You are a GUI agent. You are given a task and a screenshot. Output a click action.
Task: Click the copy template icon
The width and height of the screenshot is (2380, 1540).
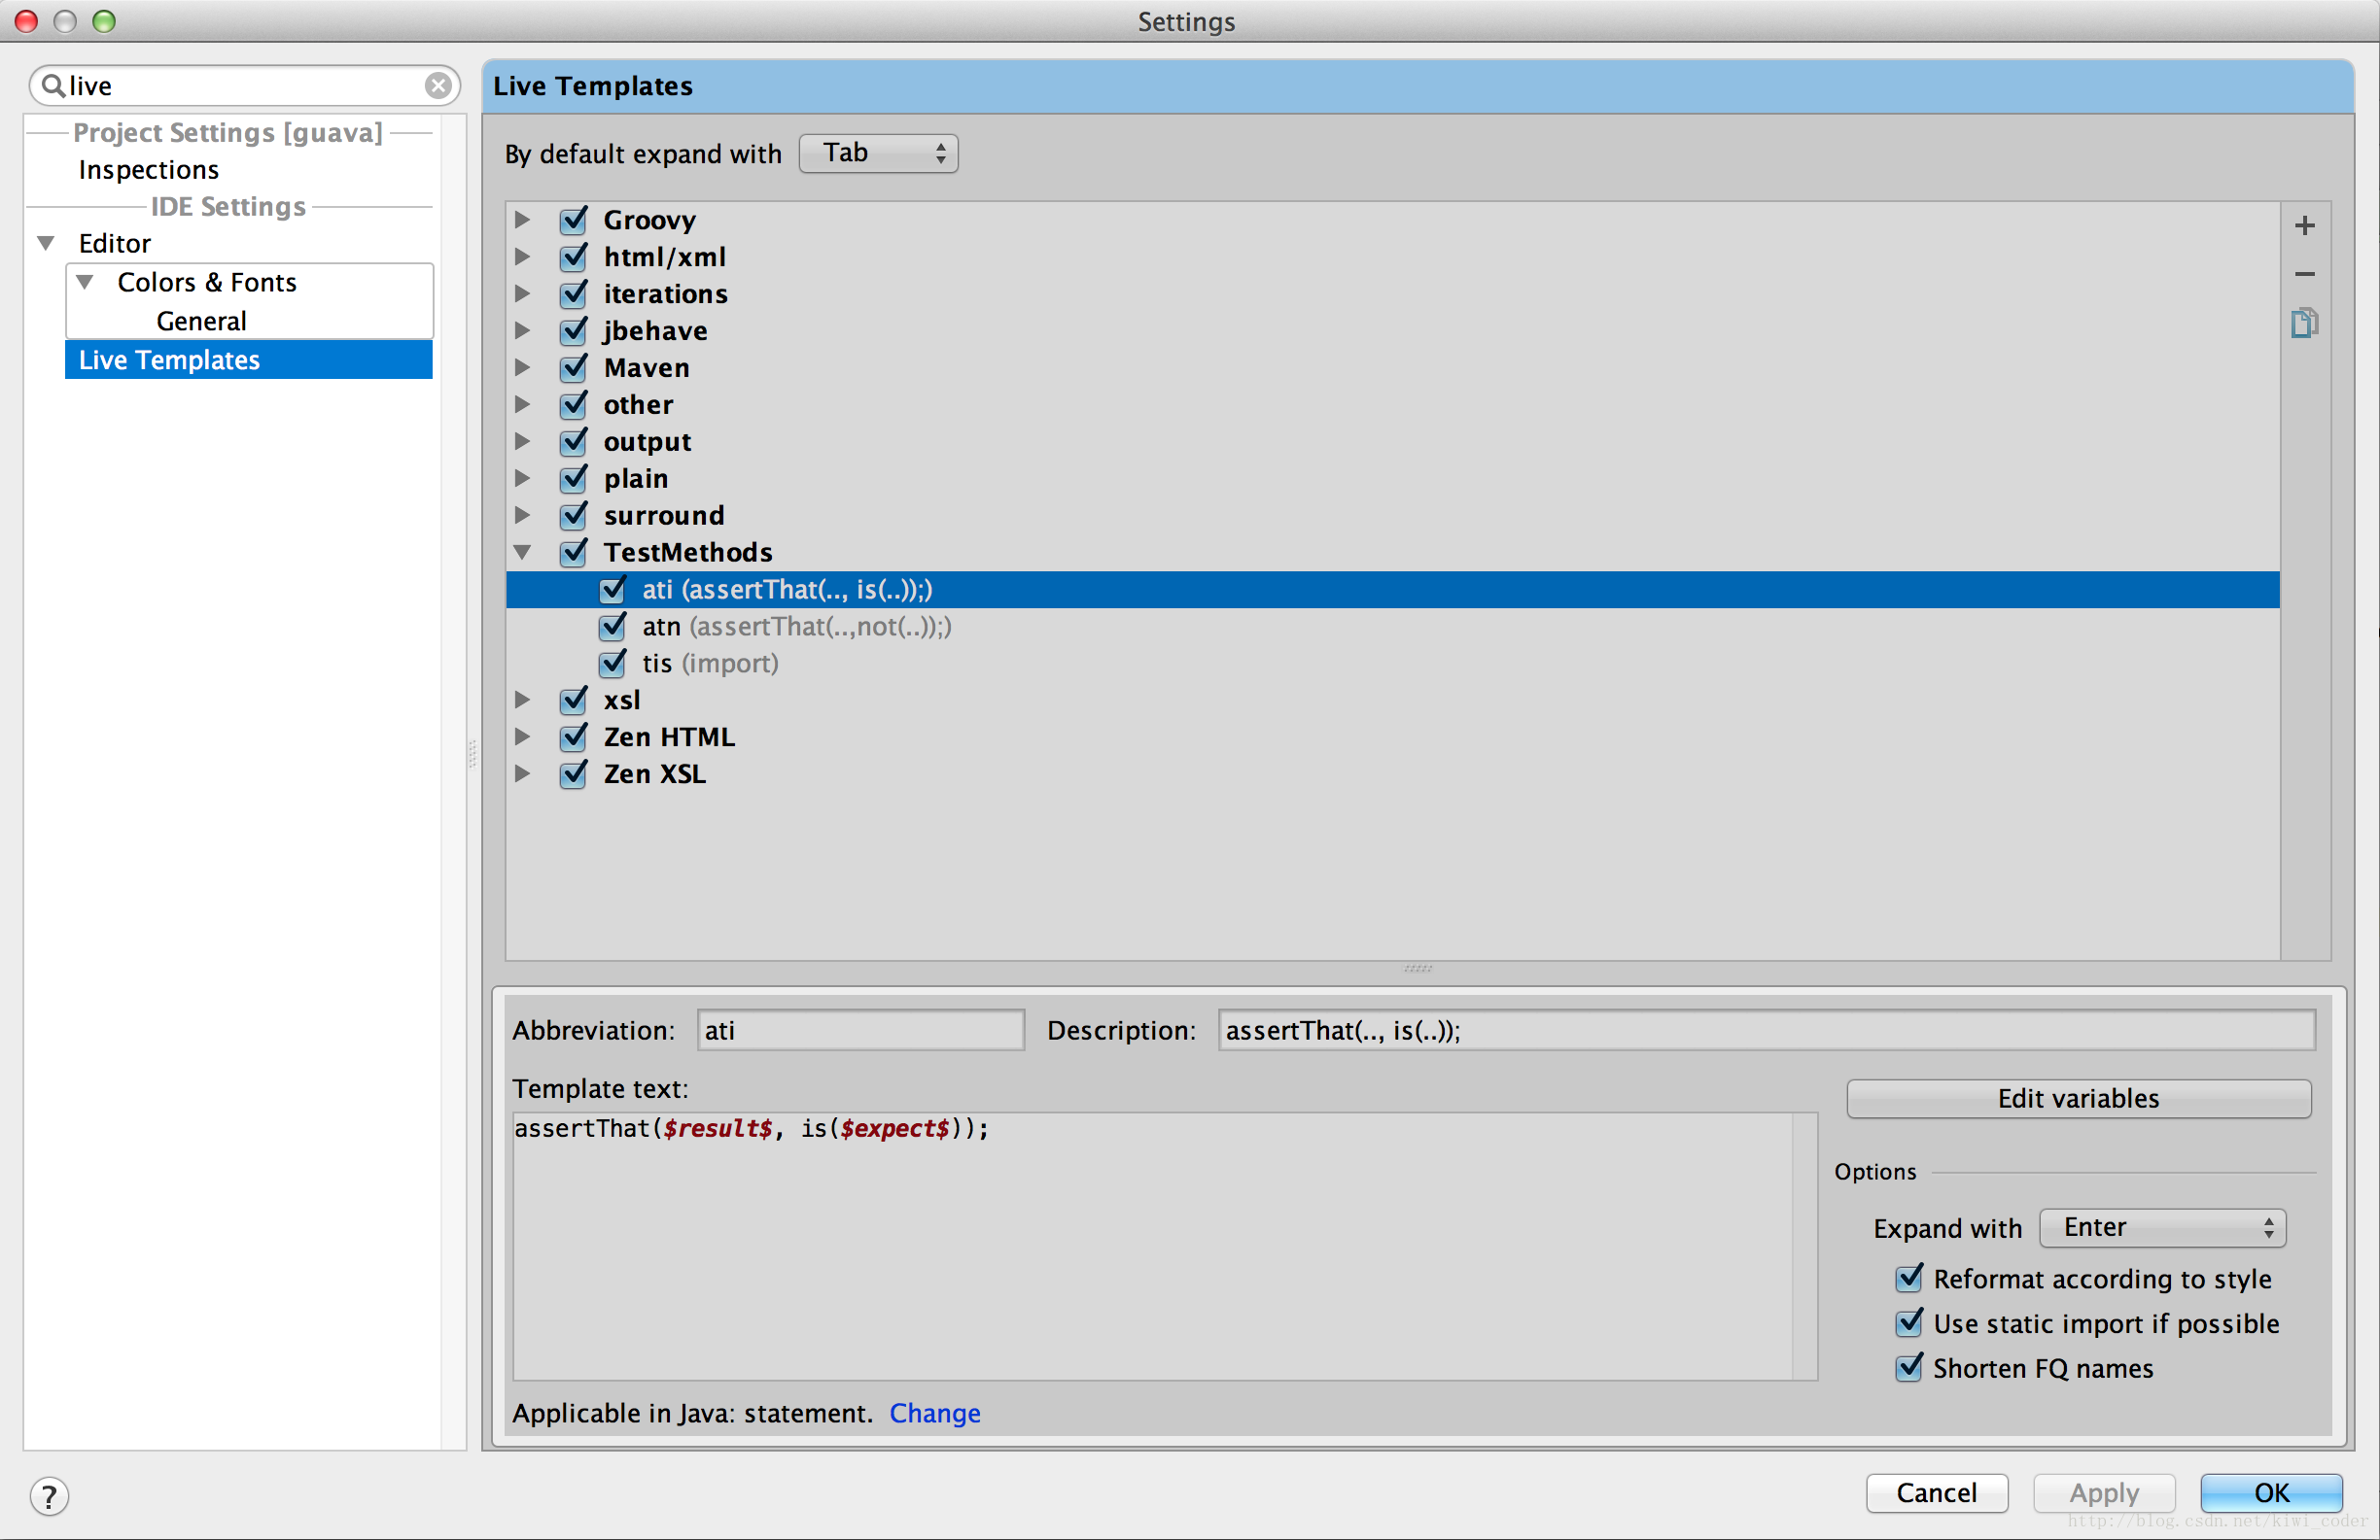(2304, 323)
